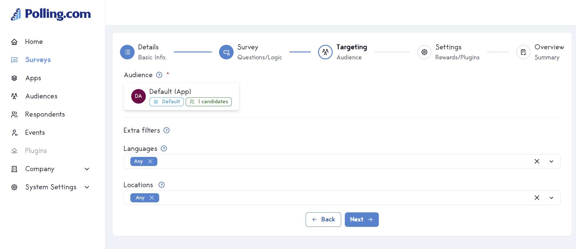
Task: Click the Apps layers icon
Action: [14, 78]
